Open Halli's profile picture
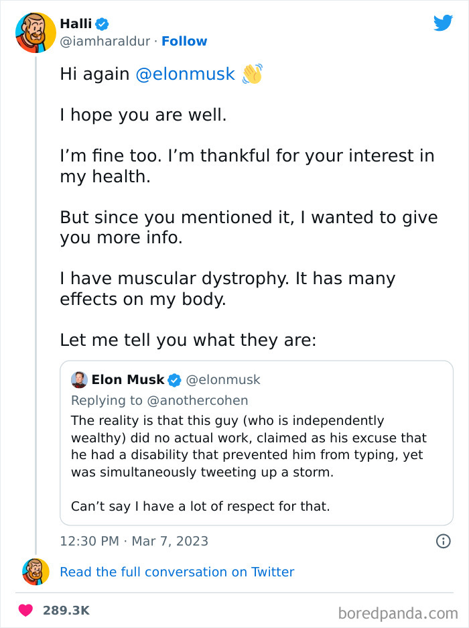The height and width of the screenshot is (628, 469). coord(33,33)
